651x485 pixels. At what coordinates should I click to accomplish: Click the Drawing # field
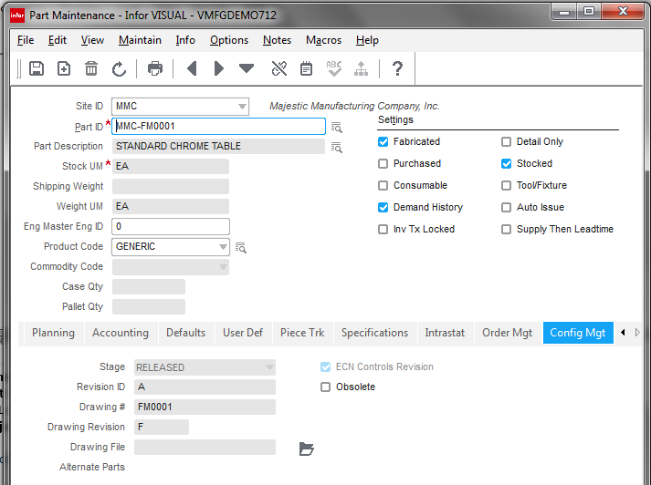[205, 408]
